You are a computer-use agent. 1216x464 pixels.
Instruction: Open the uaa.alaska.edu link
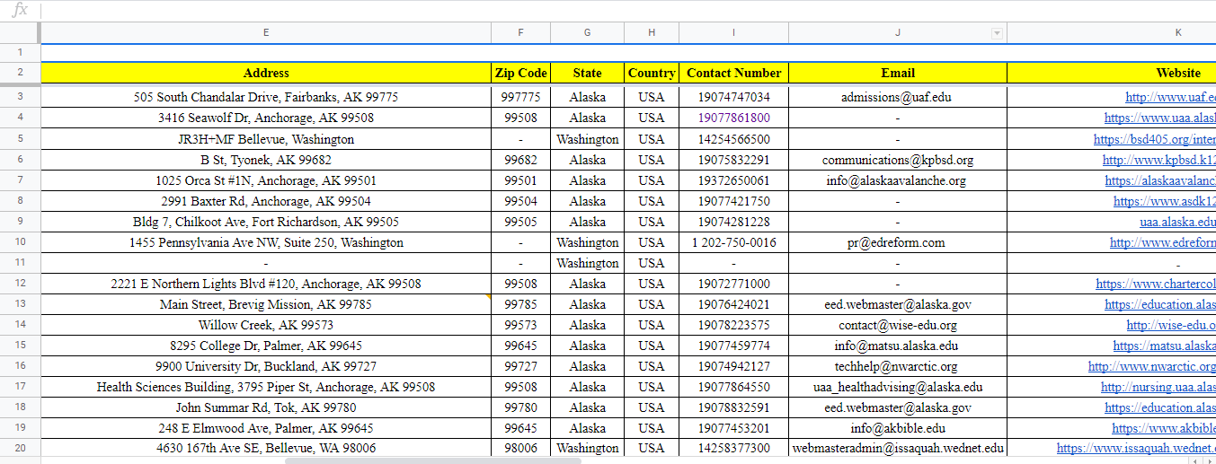(x=1177, y=222)
